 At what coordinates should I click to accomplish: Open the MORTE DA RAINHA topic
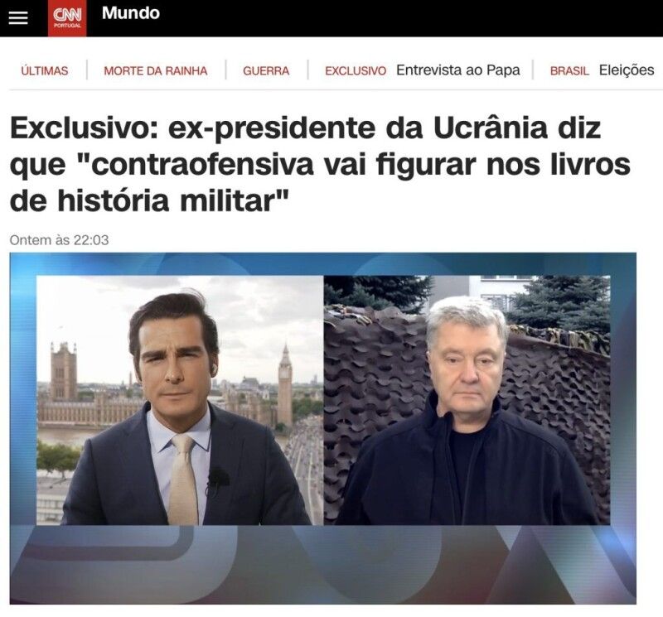point(156,70)
